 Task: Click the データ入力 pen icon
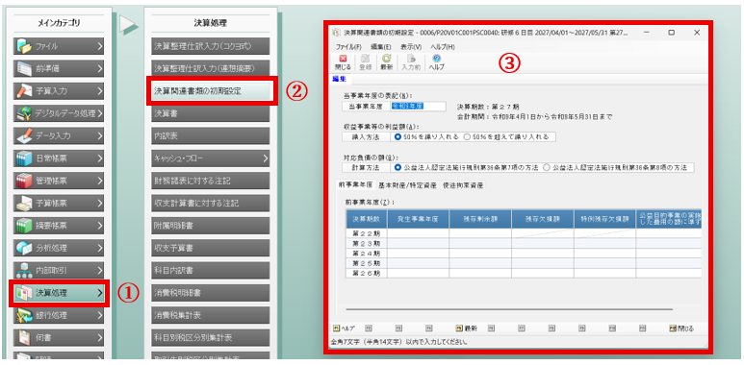tap(24, 135)
